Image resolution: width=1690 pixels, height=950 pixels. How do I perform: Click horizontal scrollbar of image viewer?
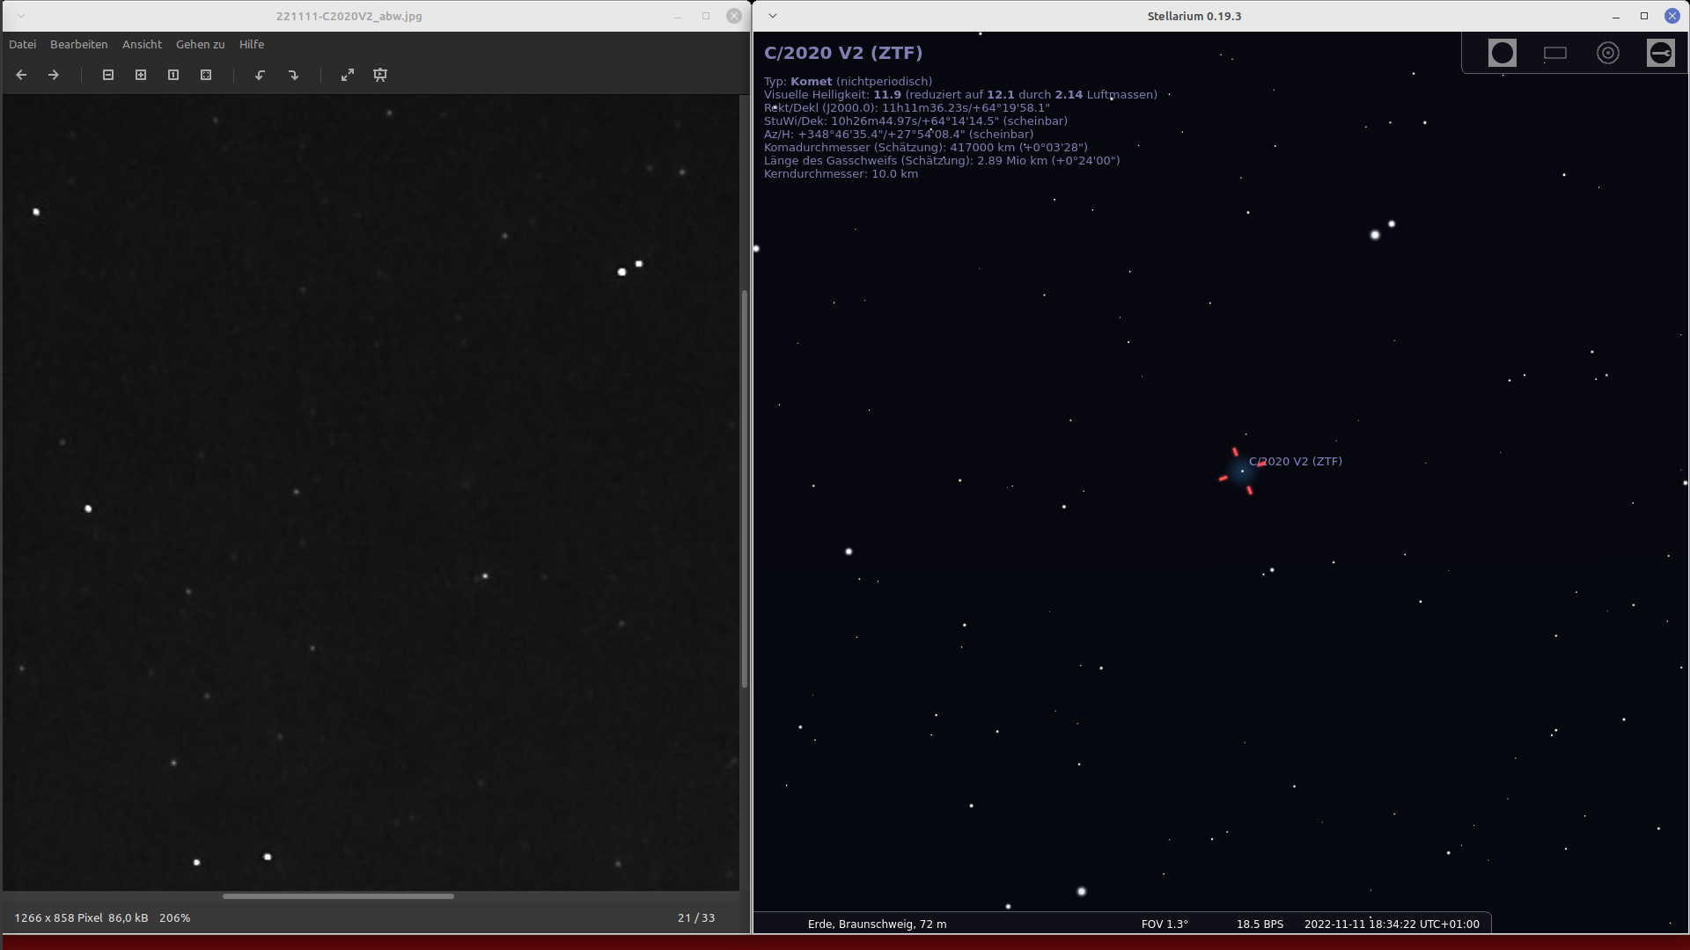(x=338, y=896)
